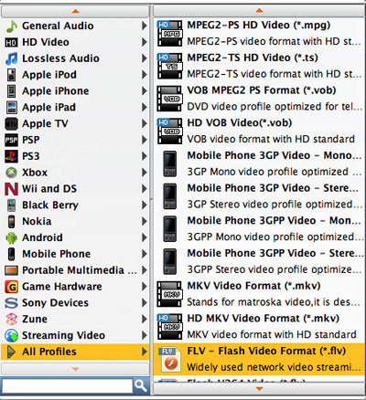Viewport: 366px width, 400px height.
Task: Click the Black Berry phone icon
Action: point(11,205)
